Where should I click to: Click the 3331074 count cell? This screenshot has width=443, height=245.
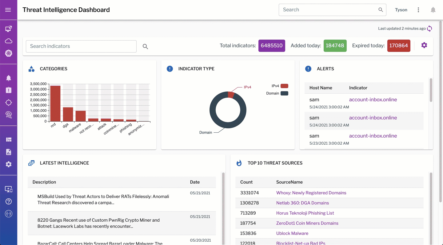pyautogui.click(x=249, y=193)
